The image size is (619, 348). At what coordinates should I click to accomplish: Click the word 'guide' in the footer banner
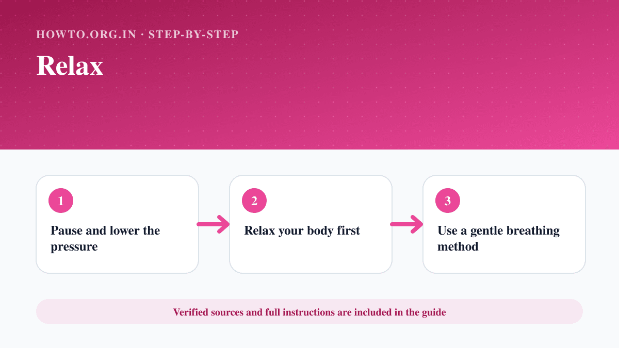tap(434, 312)
